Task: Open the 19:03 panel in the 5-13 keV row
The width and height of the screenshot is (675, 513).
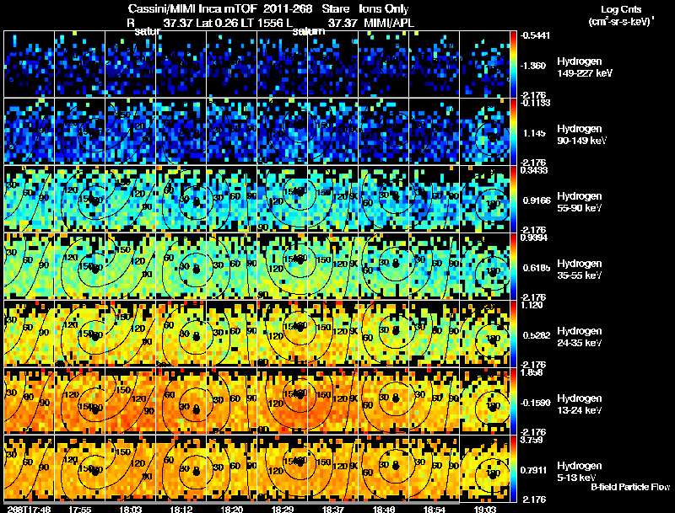Action: 484,468
